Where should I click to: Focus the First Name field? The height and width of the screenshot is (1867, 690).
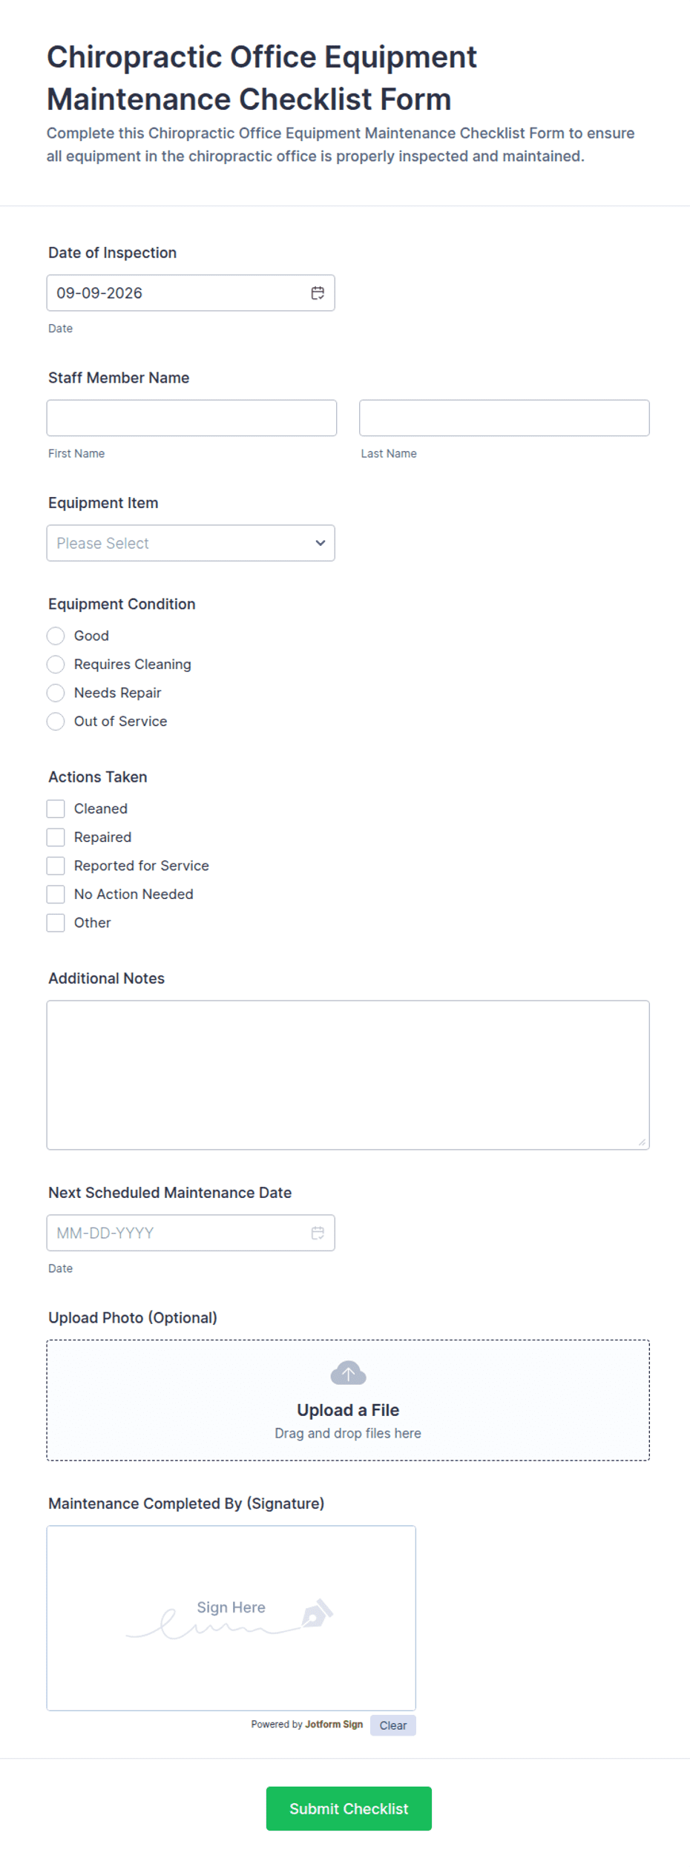[x=191, y=418]
